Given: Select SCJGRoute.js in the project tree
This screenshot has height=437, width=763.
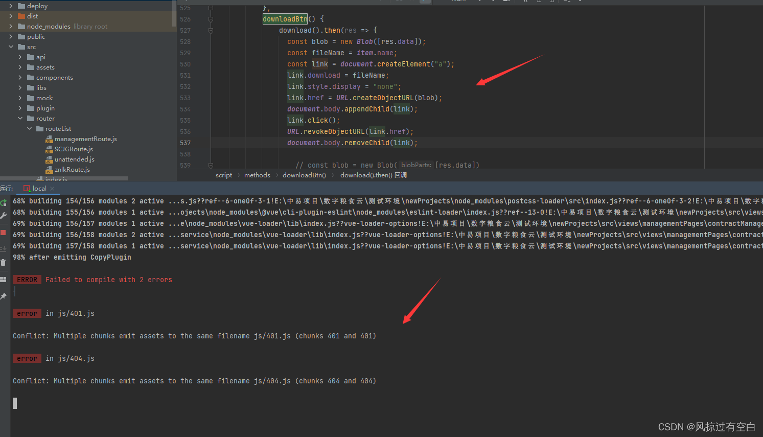Looking at the screenshot, I should click(74, 149).
